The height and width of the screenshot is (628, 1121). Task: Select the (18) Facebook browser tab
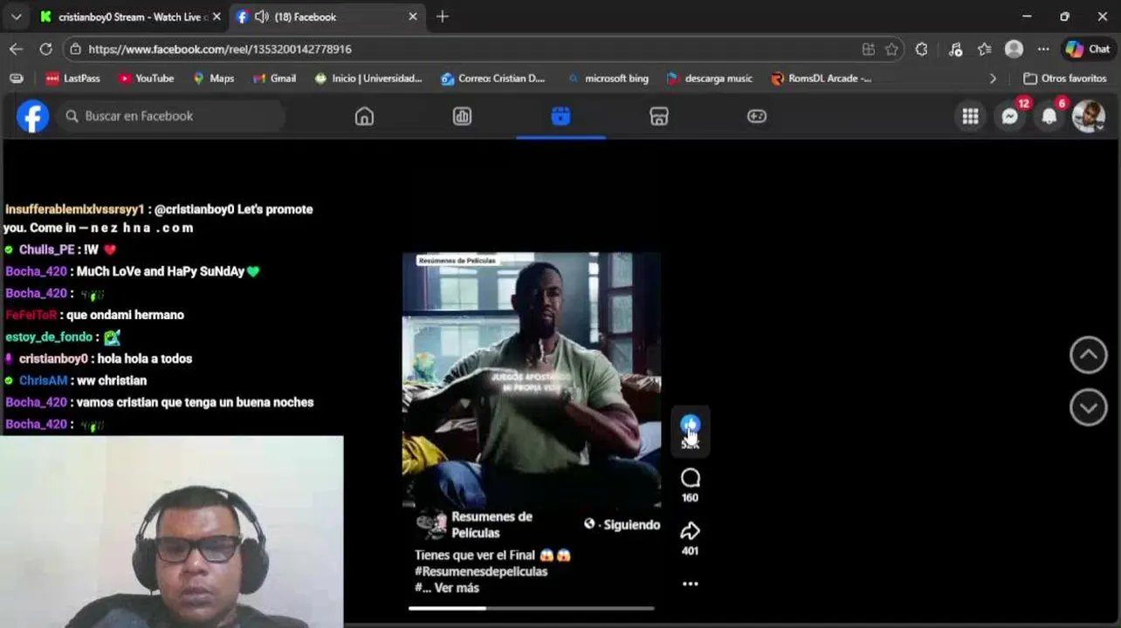tap(305, 17)
